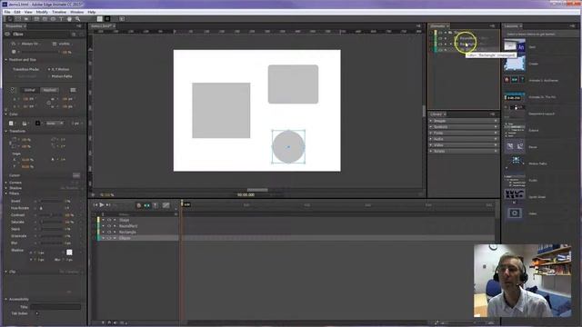
Task: Toggle visibility of RoundRect timeline row
Action: coord(109,226)
